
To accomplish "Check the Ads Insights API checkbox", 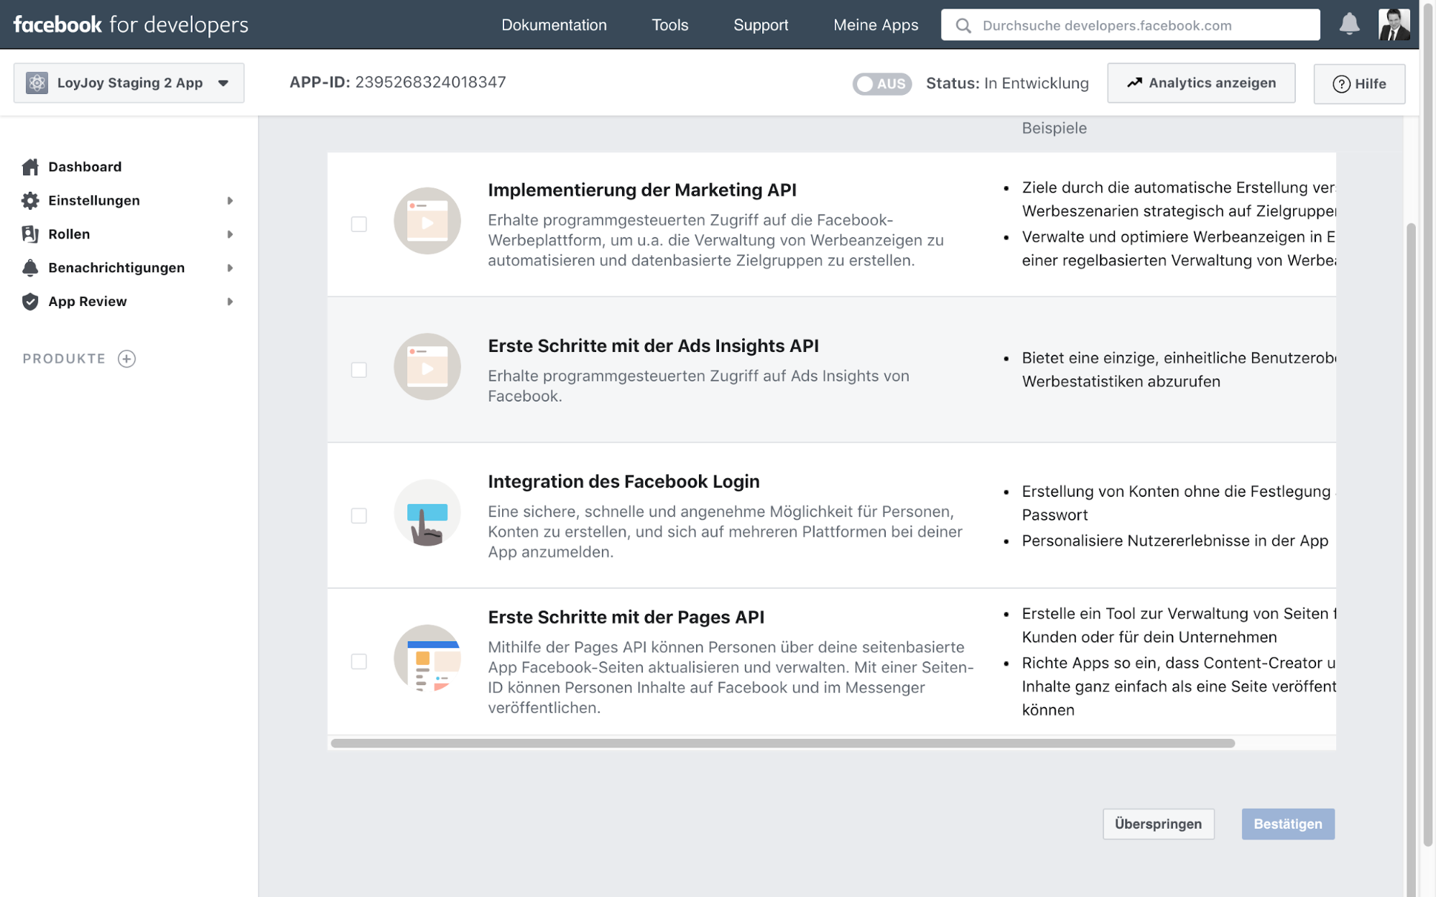I will coord(359,370).
